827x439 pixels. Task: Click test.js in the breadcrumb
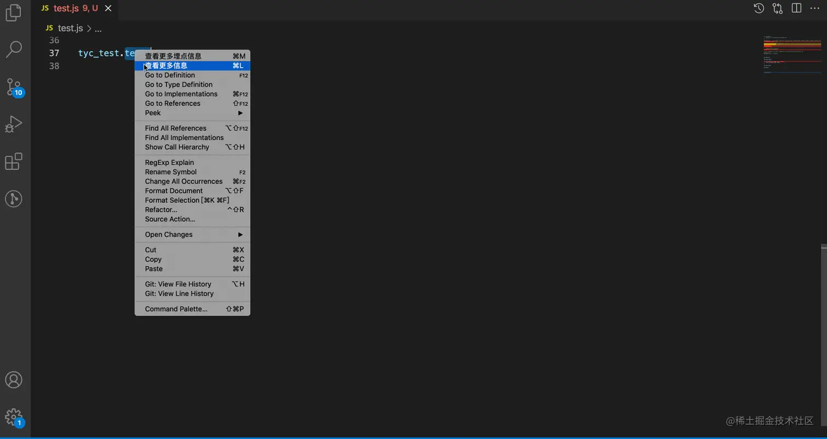click(x=70, y=28)
